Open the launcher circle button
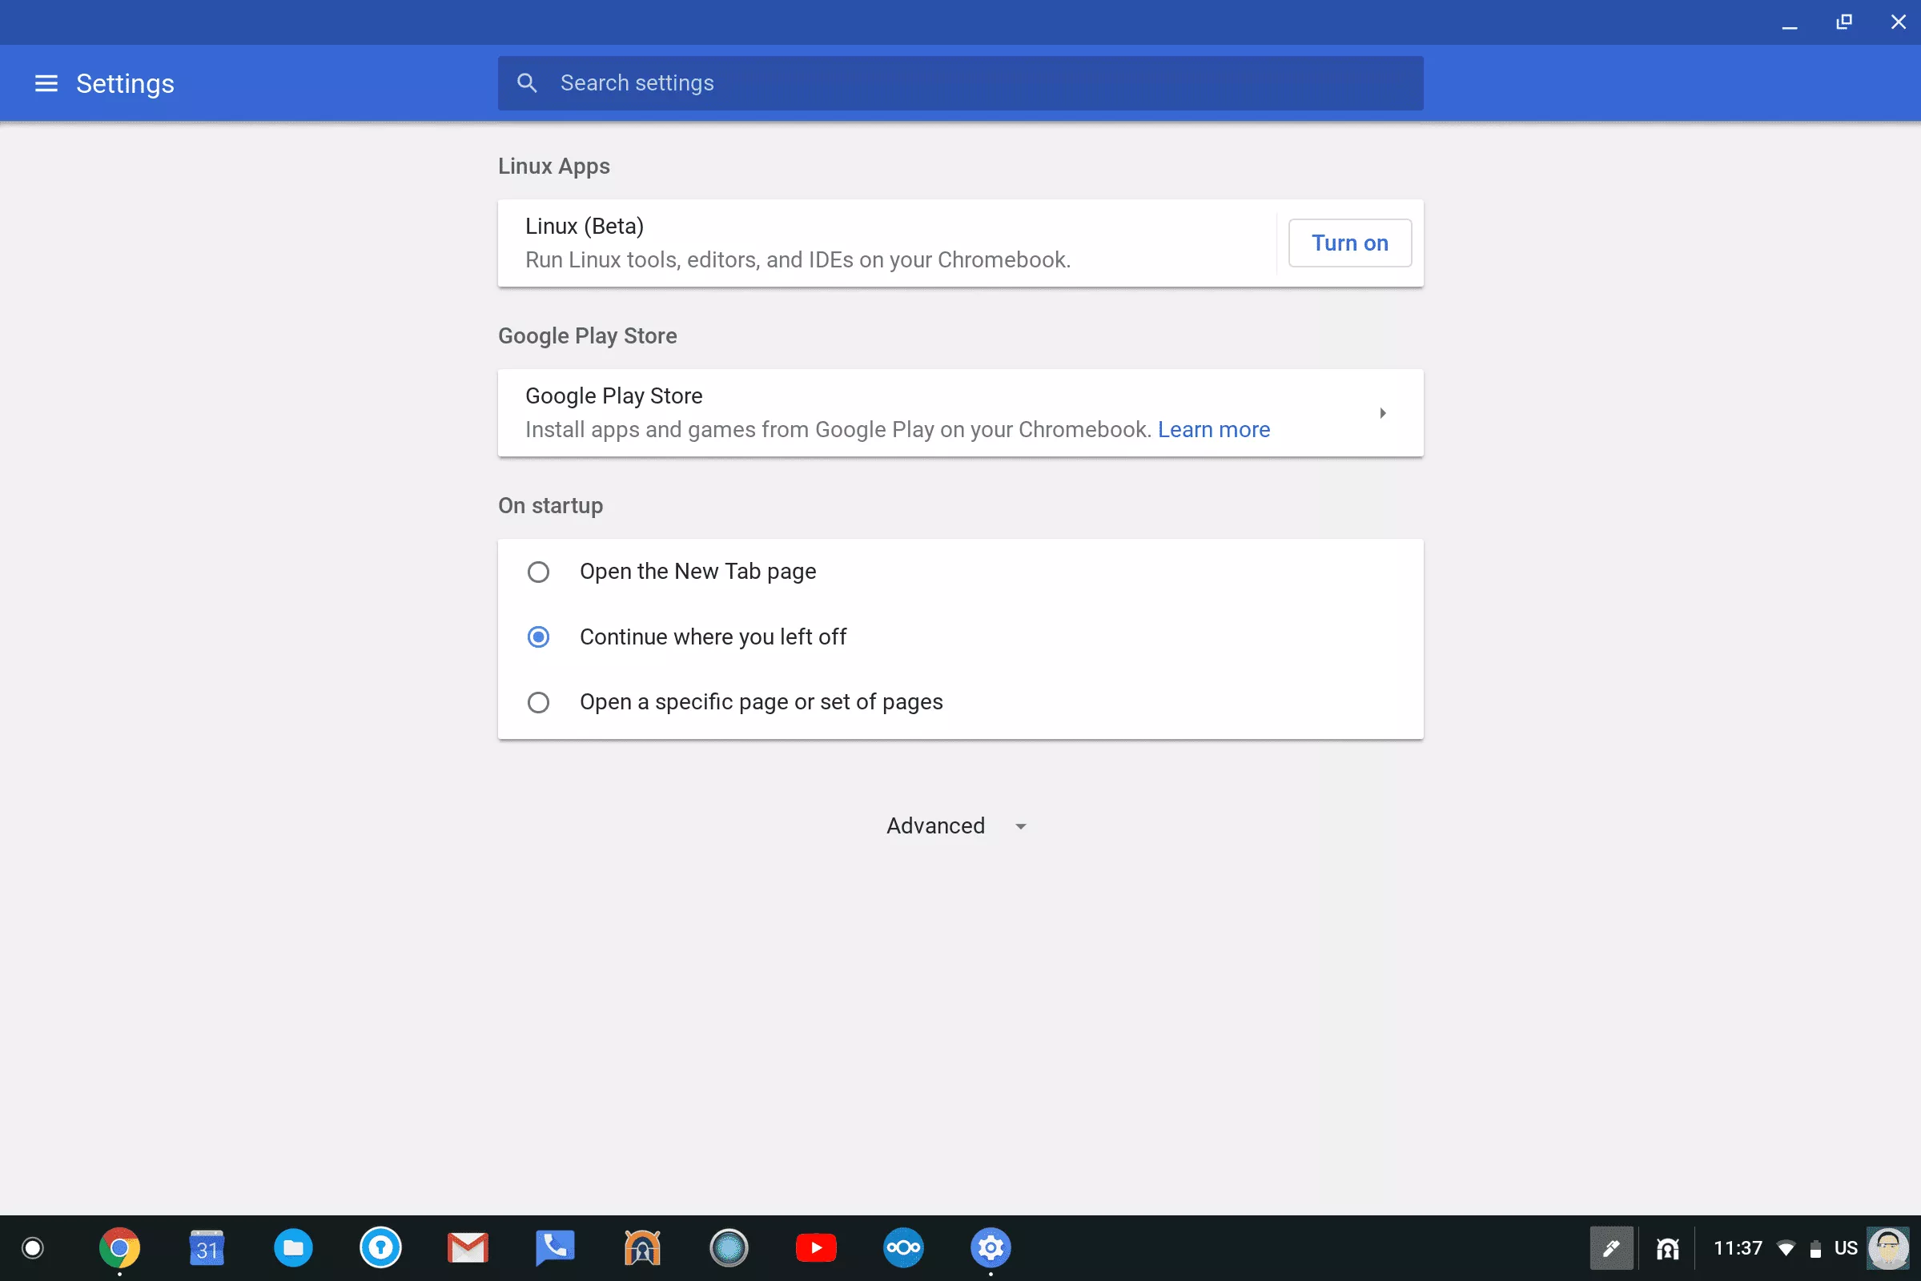1921x1281 pixels. 33,1247
